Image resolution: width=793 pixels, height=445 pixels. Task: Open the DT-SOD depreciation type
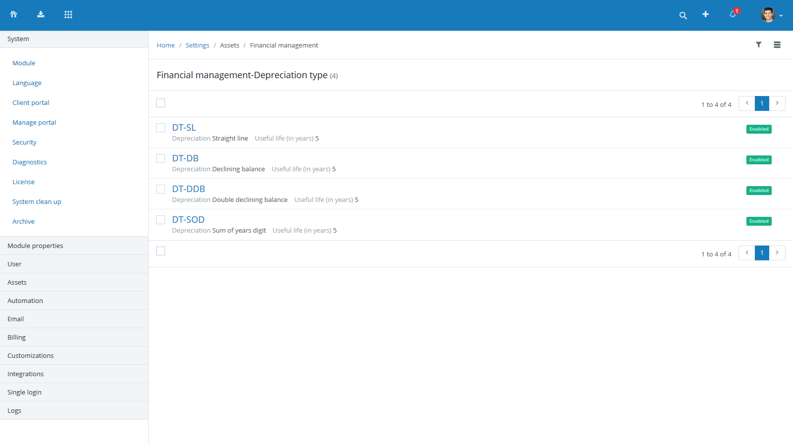pos(188,219)
